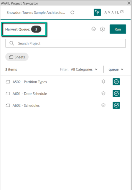Click layers icon on A502 row
The image size is (132, 190).
click(103, 82)
